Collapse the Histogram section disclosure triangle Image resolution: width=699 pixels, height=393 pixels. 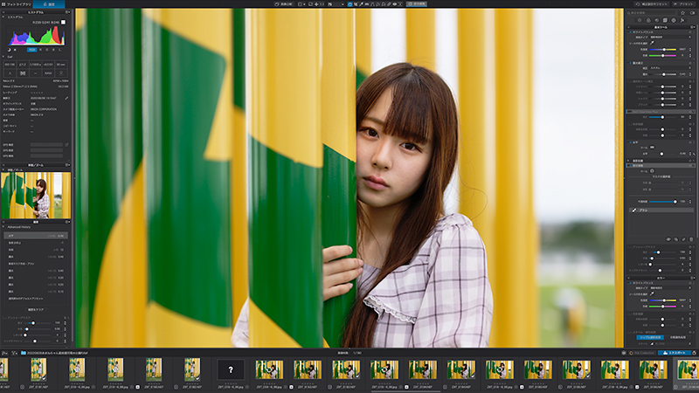pos(3,17)
